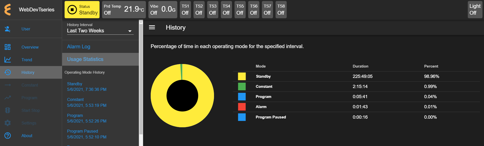Click the Standby status circle icon
This screenshot has height=146, width=484.
tap(72, 10)
